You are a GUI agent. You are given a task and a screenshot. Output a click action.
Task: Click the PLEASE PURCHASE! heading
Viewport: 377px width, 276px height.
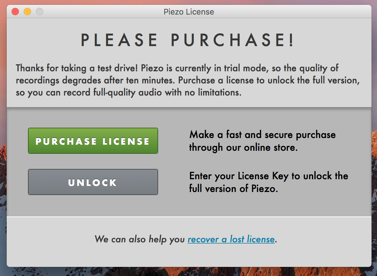click(188, 40)
